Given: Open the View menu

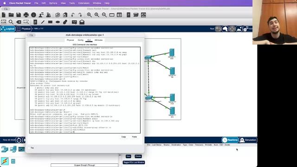Looking at the screenshot, I should coord(63,3).
